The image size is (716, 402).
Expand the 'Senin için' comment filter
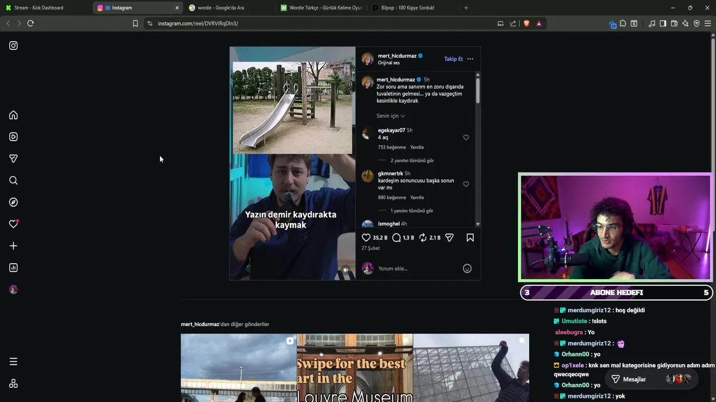[390, 116]
